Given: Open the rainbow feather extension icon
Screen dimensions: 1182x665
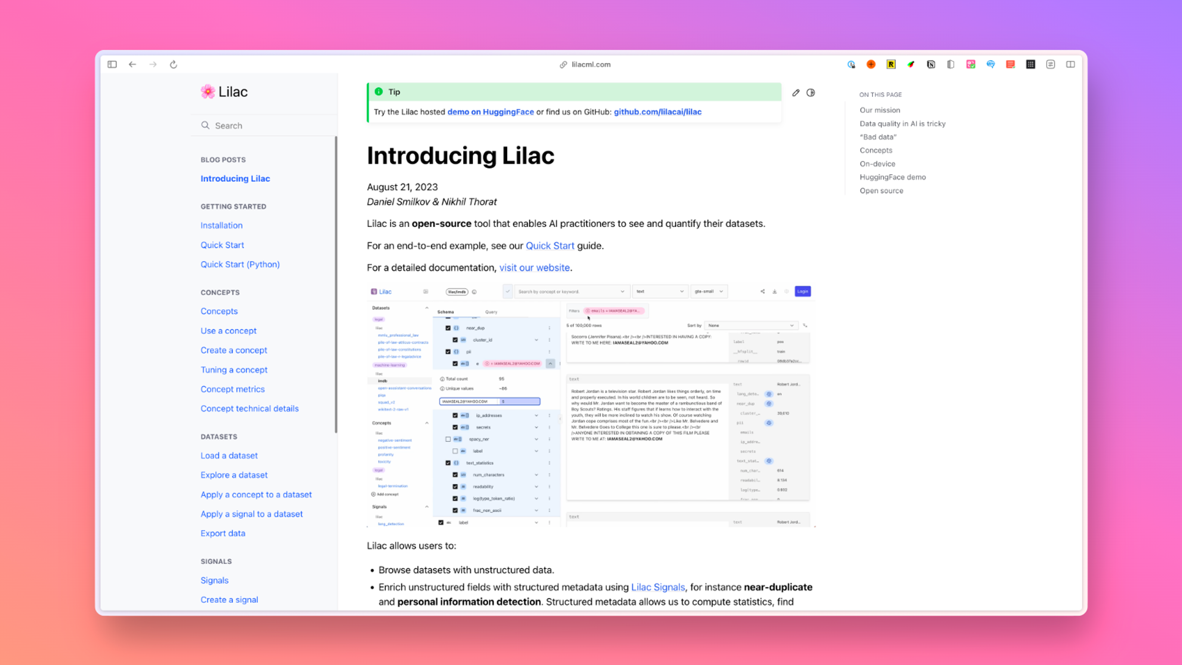Looking at the screenshot, I should [x=911, y=64].
